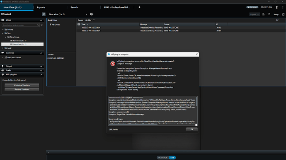Select New View (1 x 1) in tree
The width and height of the screenshot is (286, 160).
[20, 41]
